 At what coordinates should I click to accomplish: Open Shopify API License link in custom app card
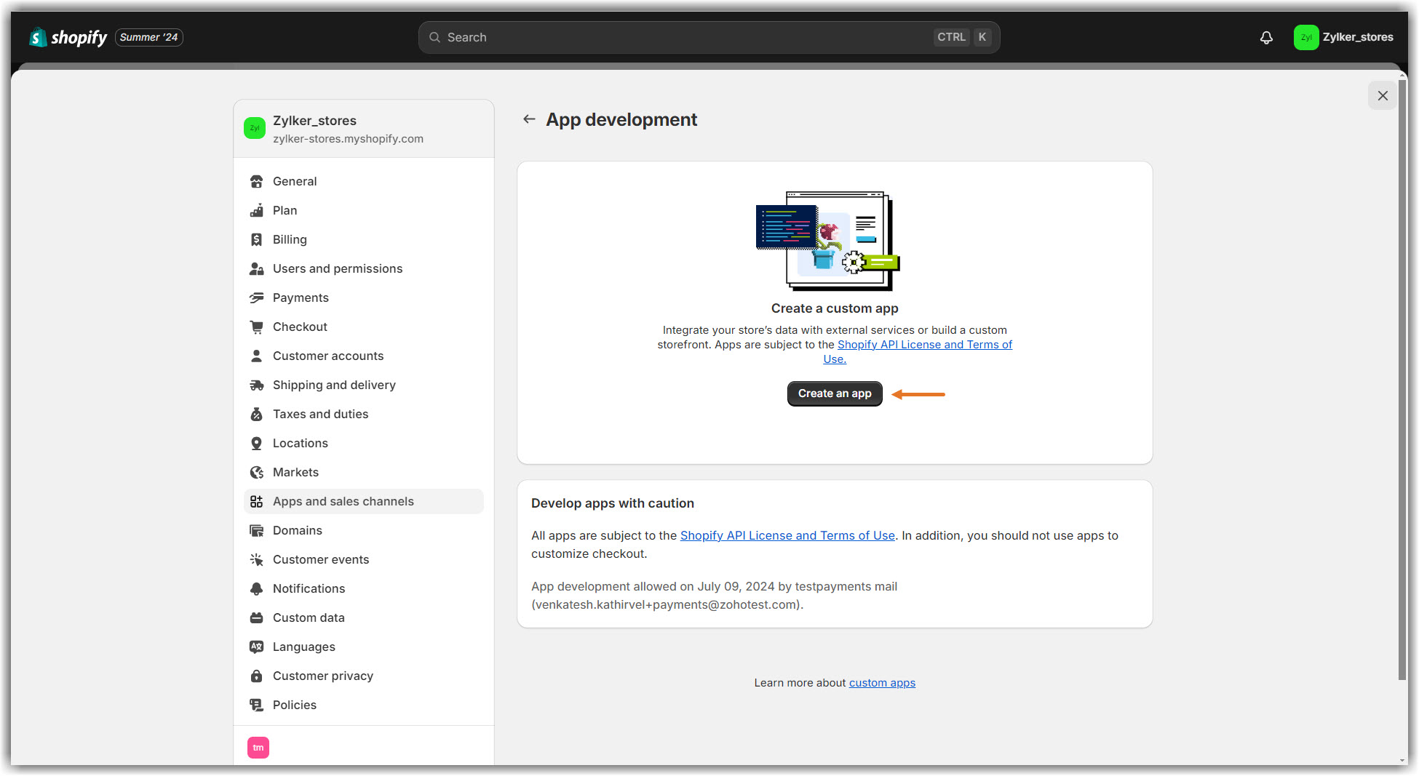924,345
